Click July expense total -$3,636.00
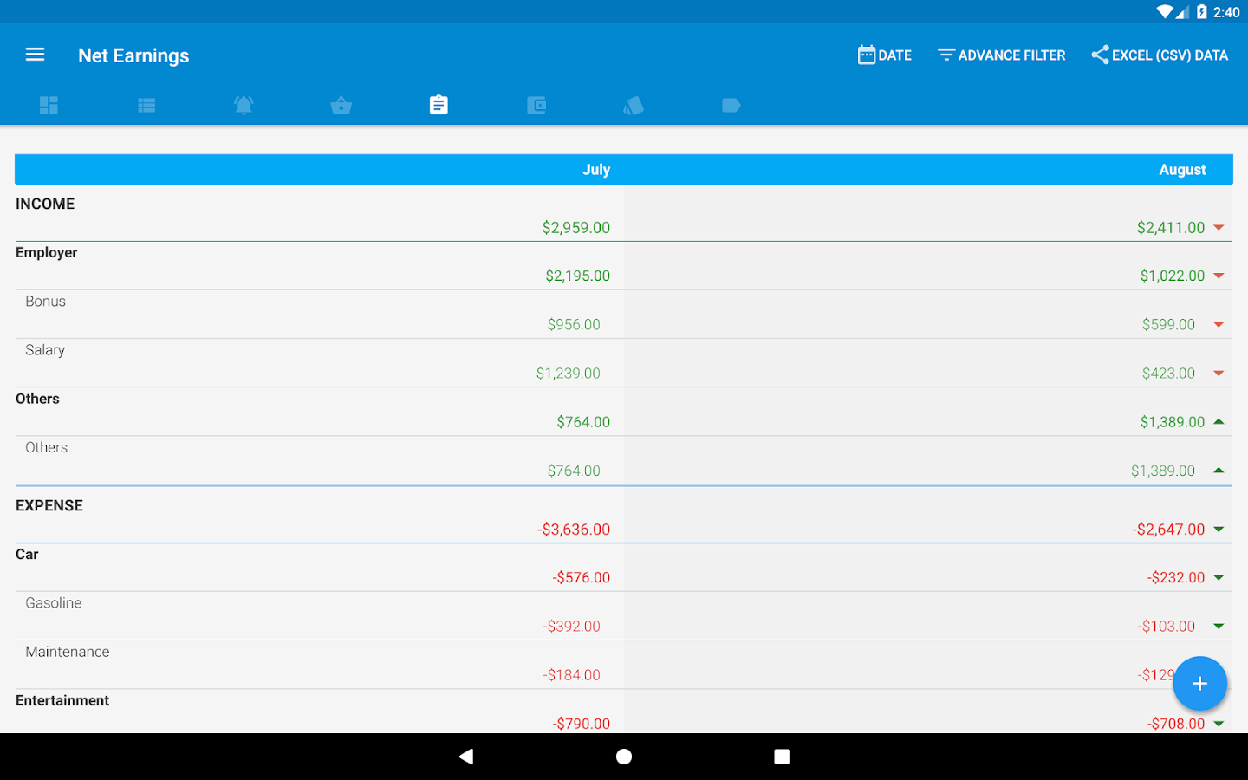The image size is (1248, 780). coord(574,529)
